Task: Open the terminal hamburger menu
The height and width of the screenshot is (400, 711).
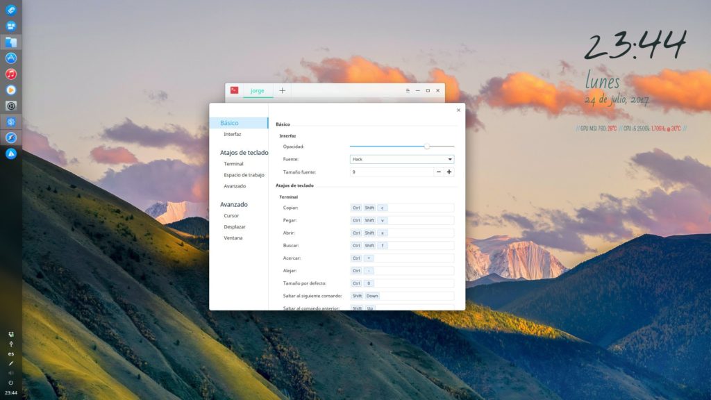Action: coord(408,91)
